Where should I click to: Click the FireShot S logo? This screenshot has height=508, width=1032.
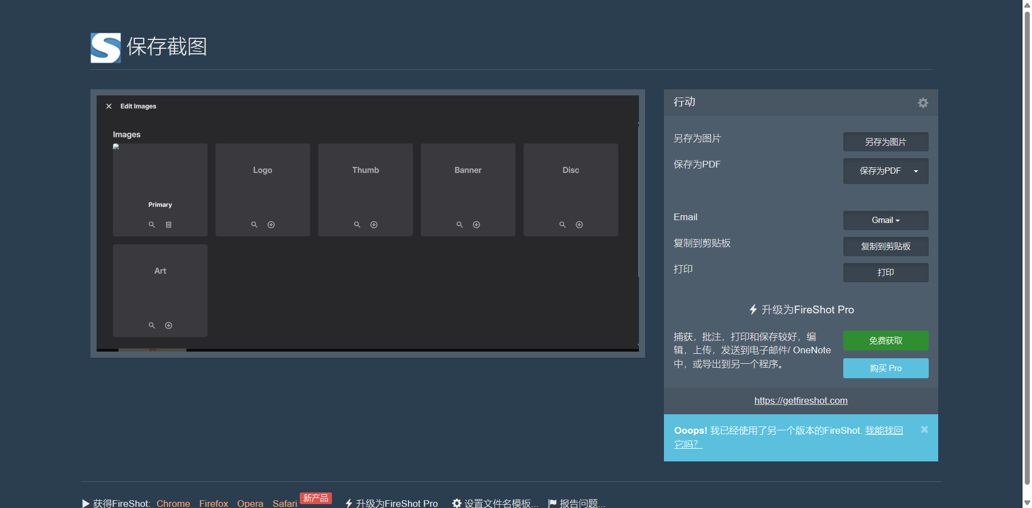pyautogui.click(x=105, y=48)
